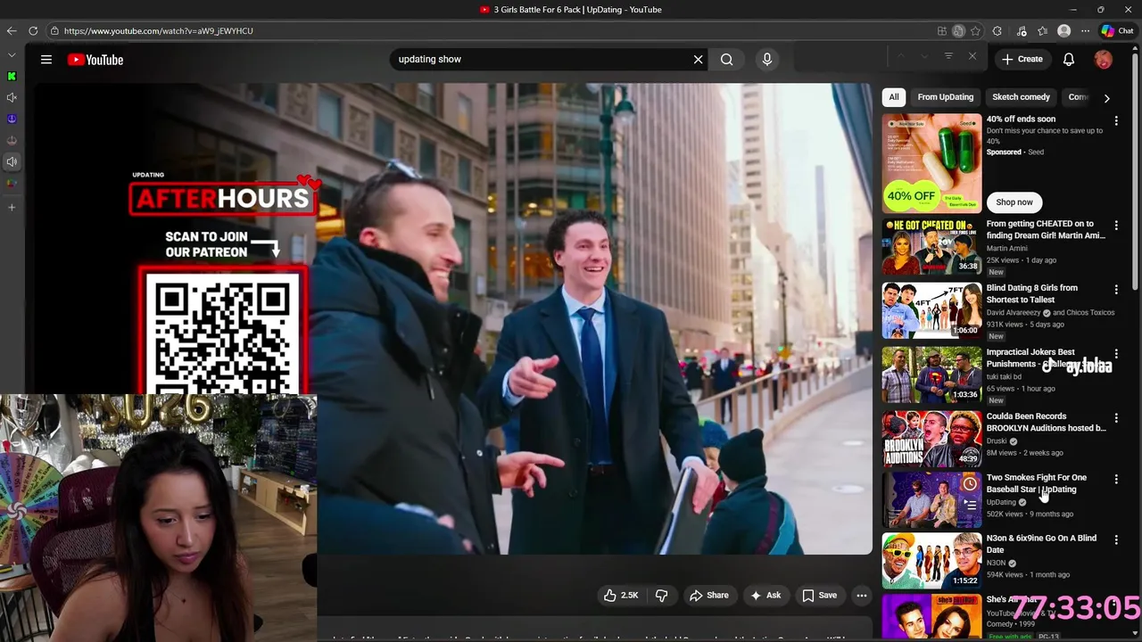Viewport: 1142px width, 642px height.
Task: Open browser settings and more menu
Action: 1086,31
